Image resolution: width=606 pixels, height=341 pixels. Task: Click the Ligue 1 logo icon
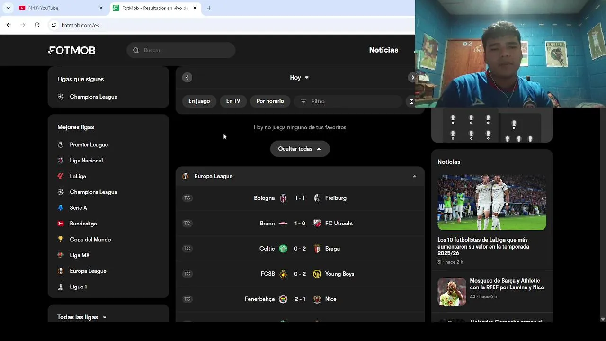pos(61,287)
